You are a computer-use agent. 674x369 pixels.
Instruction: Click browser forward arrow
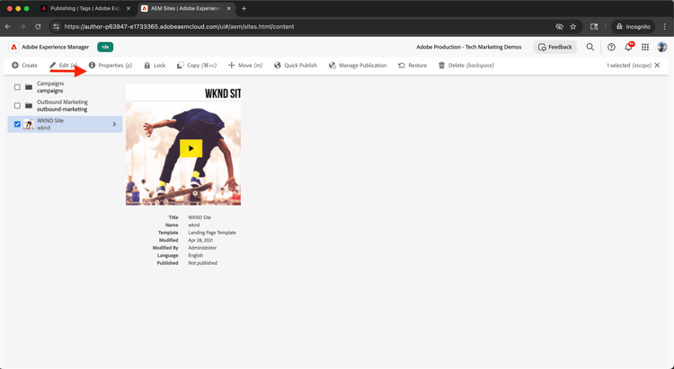tap(22, 27)
